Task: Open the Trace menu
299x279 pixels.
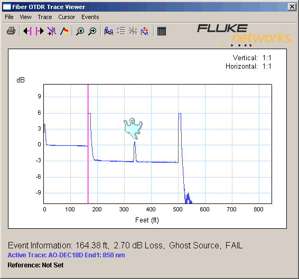Action: (x=45, y=17)
